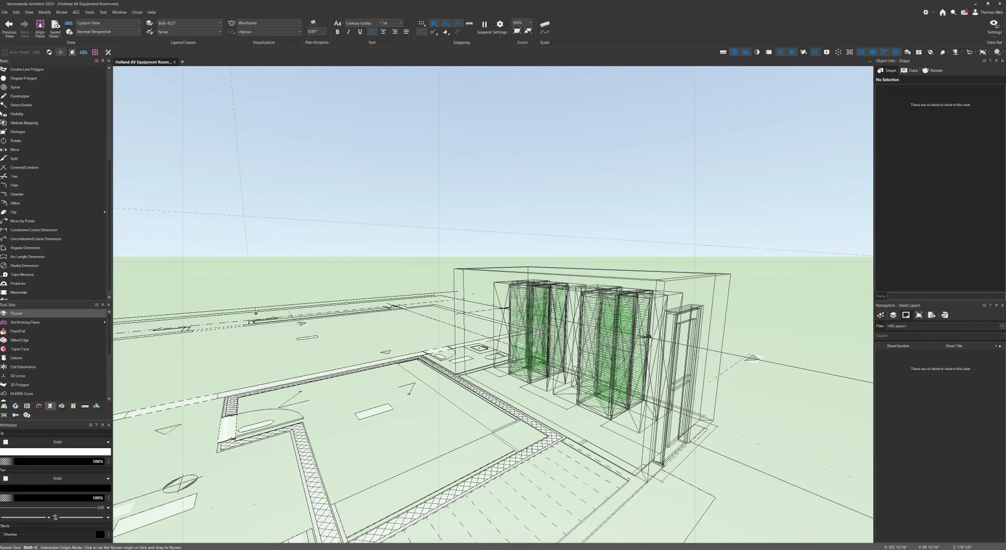Toggle justify text alignment
The width and height of the screenshot is (1006, 550).
point(406,32)
